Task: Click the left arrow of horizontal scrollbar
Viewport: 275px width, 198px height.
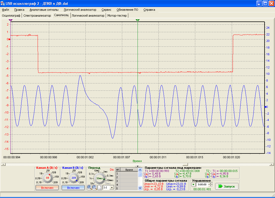Action: pos(3,164)
